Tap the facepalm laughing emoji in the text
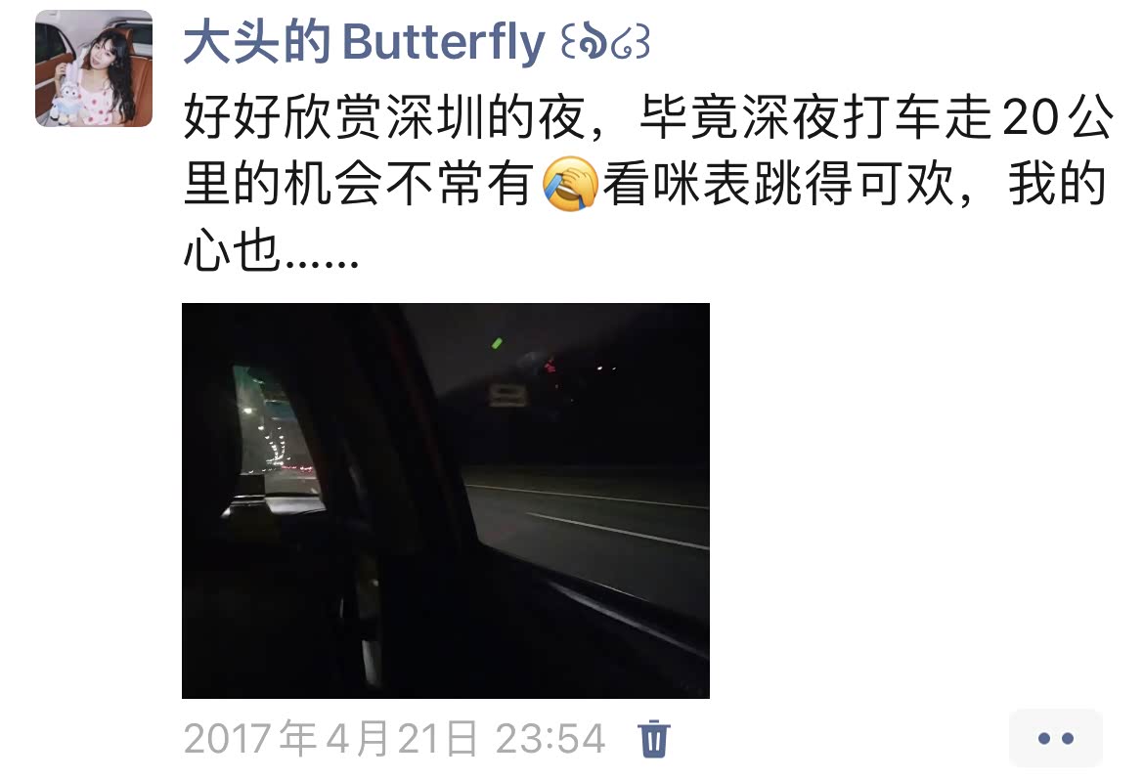The image size is (1144, 780). (x=570, y=184)
